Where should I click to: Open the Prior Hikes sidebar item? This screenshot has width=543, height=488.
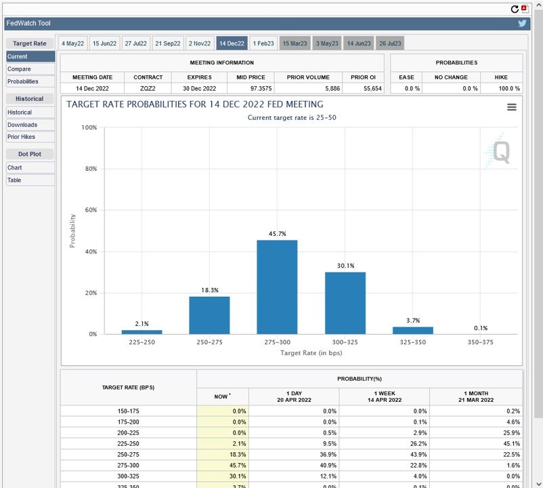coord(22,137)
